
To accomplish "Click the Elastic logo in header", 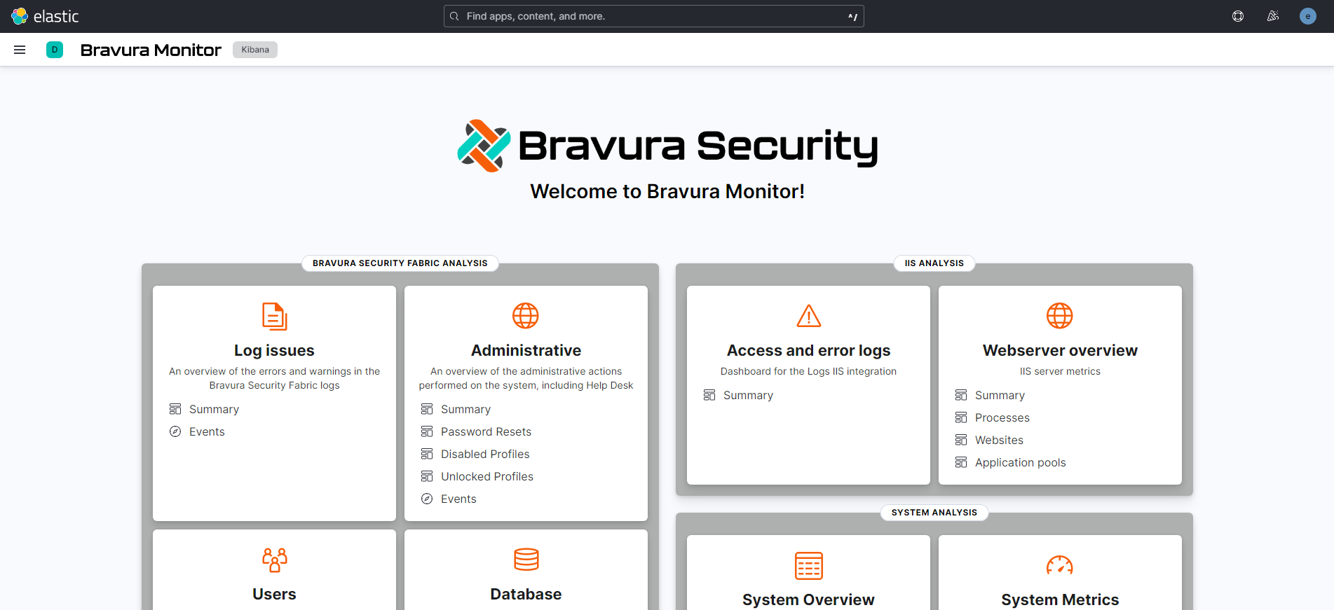I will point(45,16).
